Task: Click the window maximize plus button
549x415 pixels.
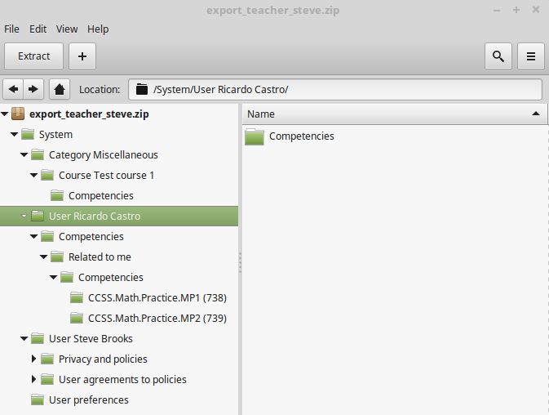Action: click(x=516, y=10)
